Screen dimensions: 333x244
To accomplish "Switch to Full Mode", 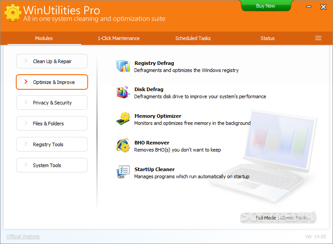I will coord(266,218).
